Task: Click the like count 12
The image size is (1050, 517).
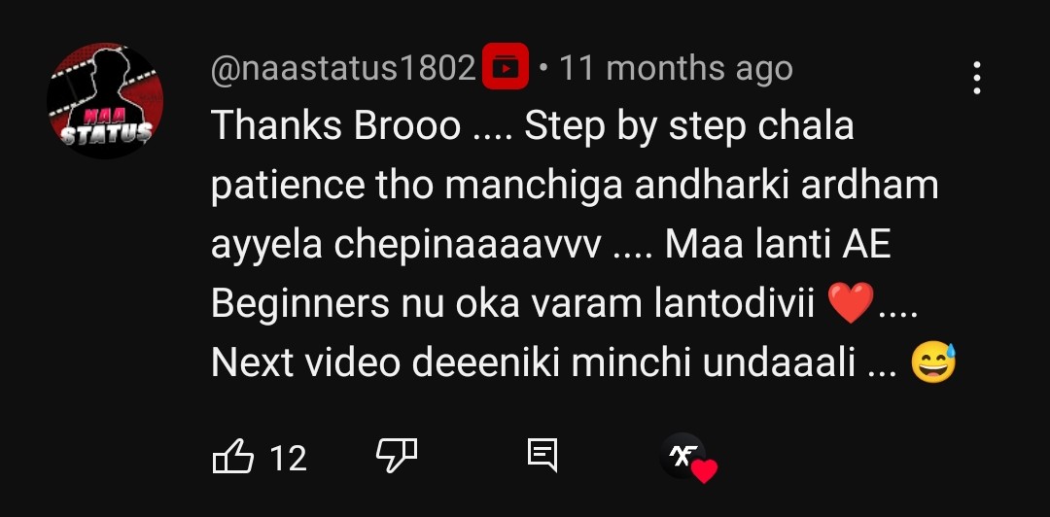Action: tap(289, 459)
